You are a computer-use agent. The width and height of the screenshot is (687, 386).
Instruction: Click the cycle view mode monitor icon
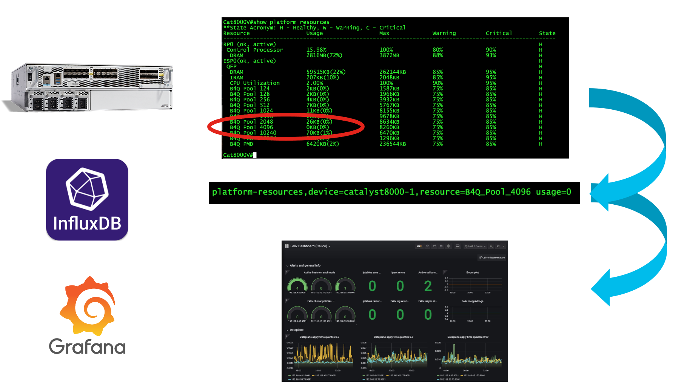457,246
